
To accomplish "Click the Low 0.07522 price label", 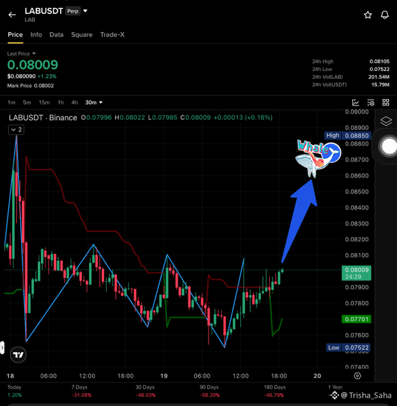I will 348,347.
